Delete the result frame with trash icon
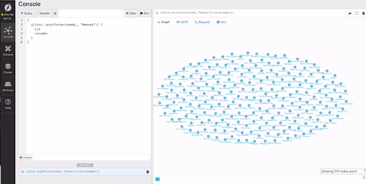The image size is (366, 184). click(x=363, y=14)
